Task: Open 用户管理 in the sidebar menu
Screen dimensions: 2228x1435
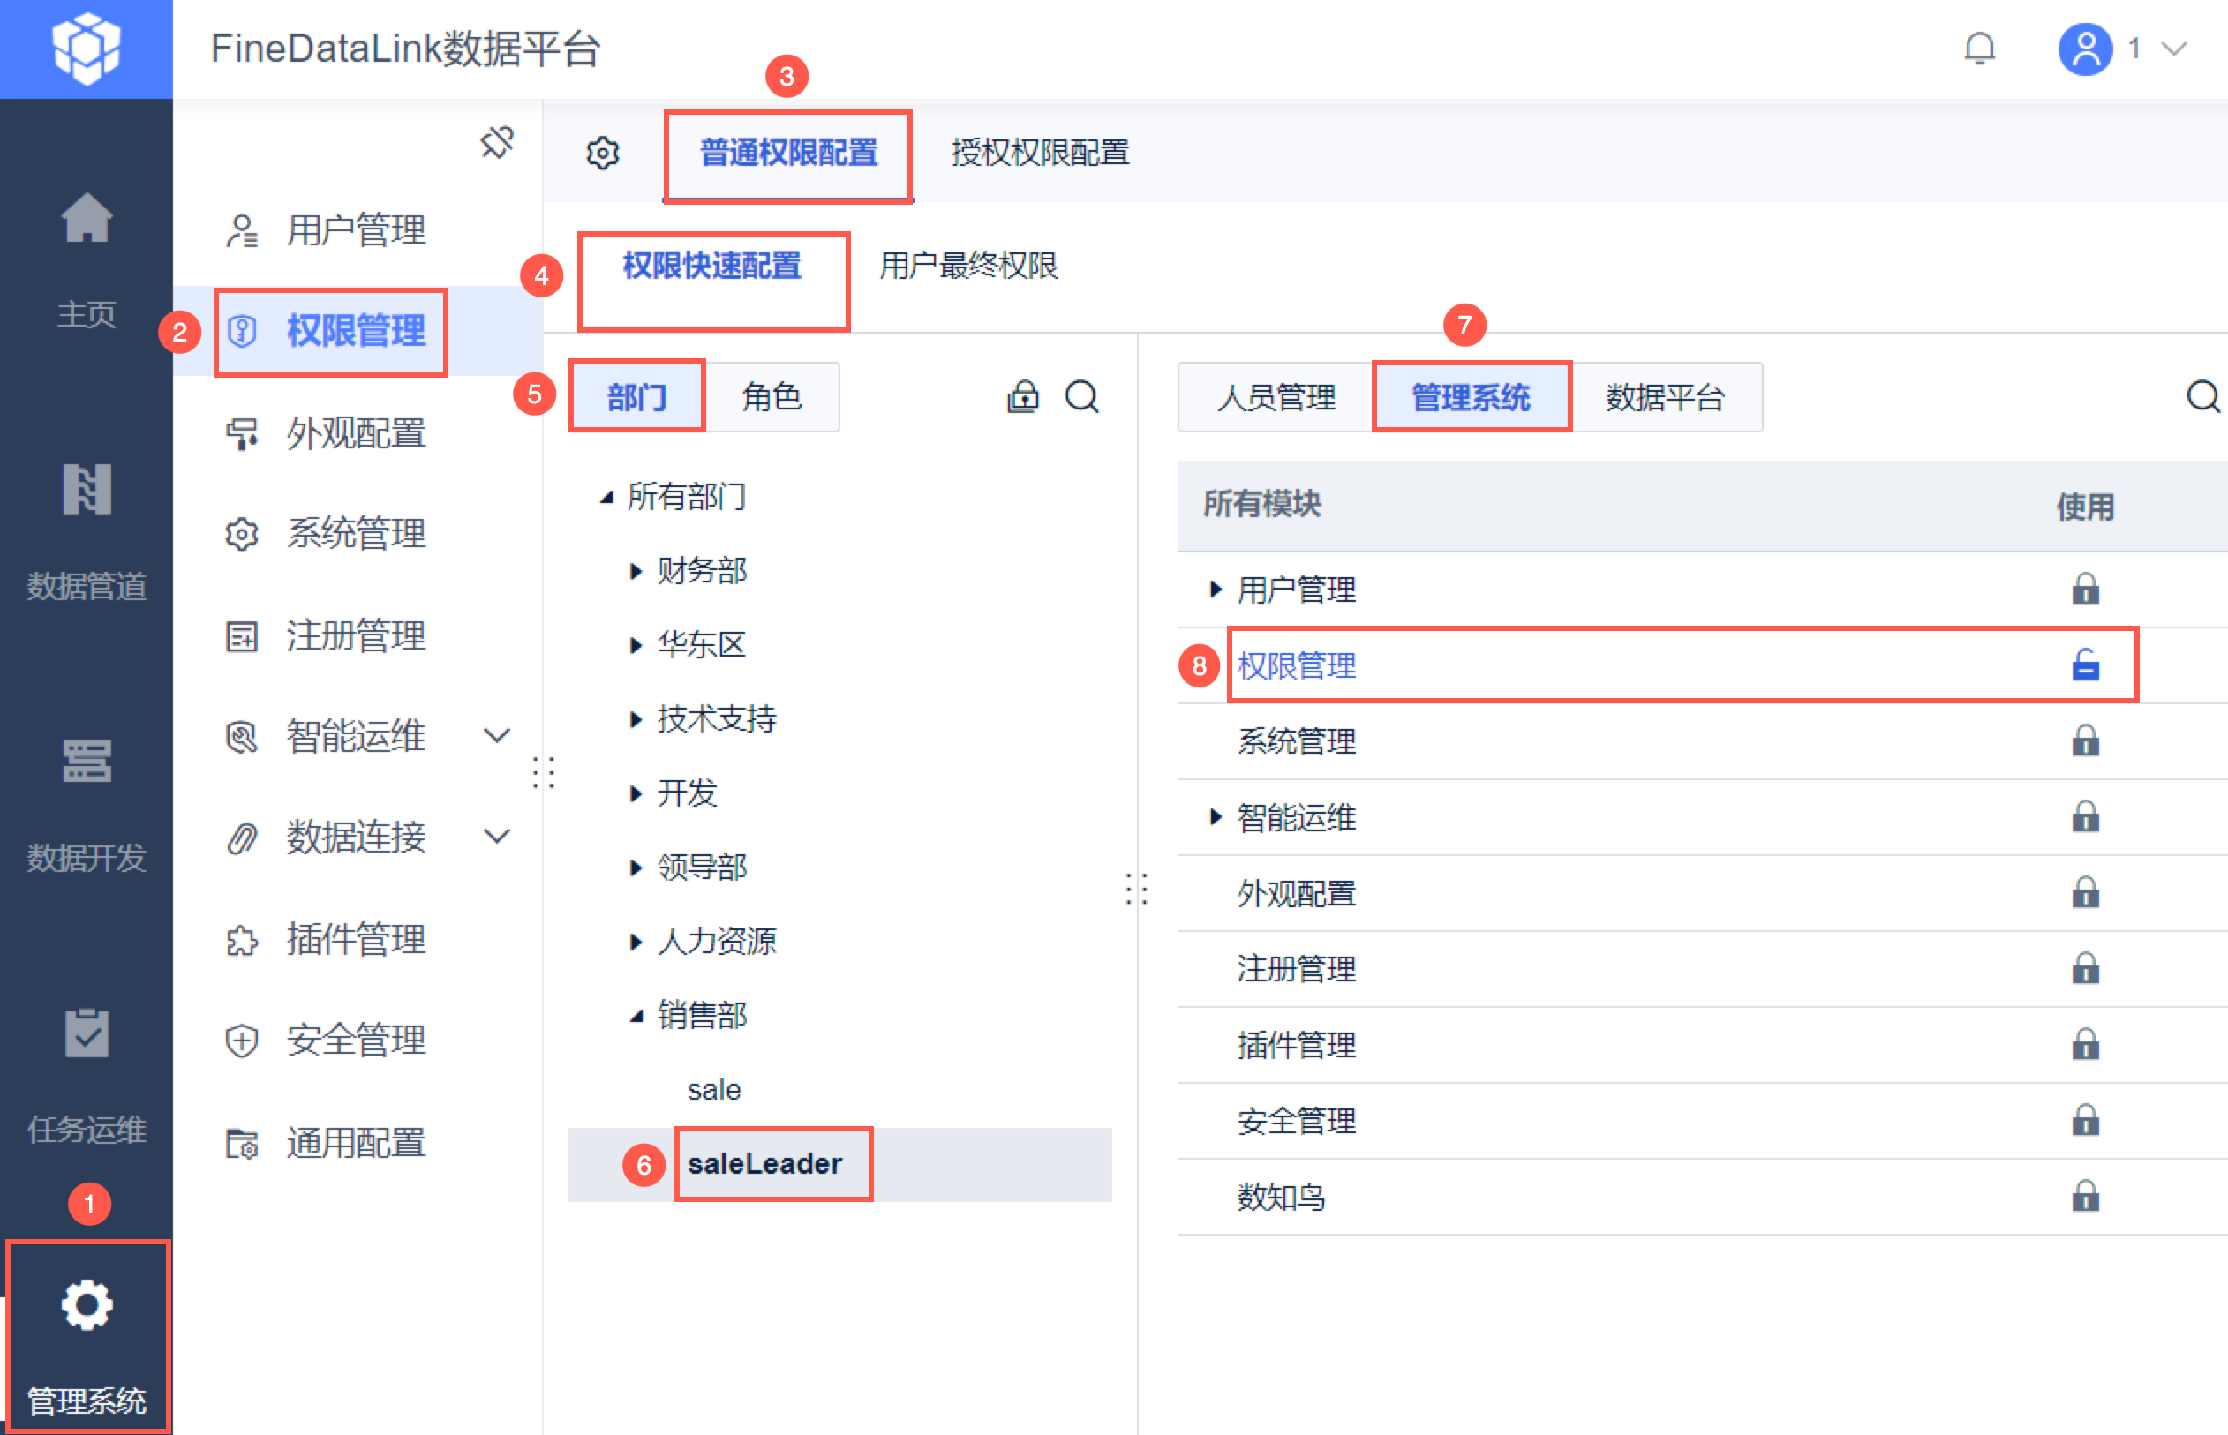Action: (355, 230)
